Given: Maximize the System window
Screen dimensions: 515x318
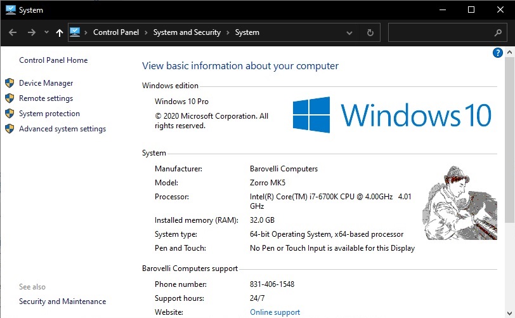Looking at the screenshot, I should (471, 10).
